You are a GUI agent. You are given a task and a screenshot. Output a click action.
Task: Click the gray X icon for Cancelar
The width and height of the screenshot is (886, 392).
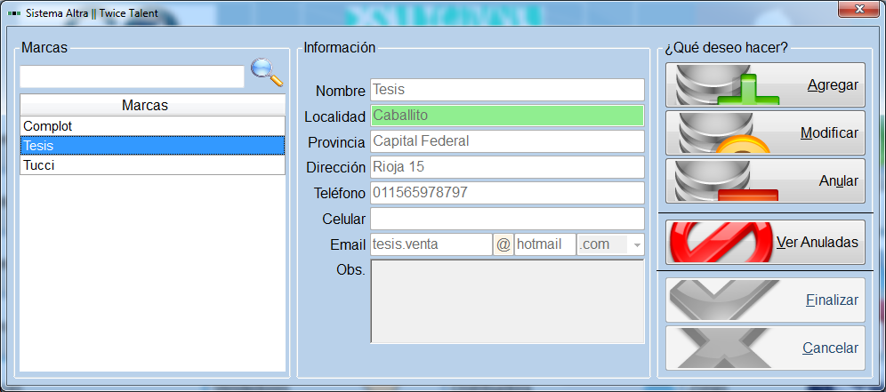[724, 348]
